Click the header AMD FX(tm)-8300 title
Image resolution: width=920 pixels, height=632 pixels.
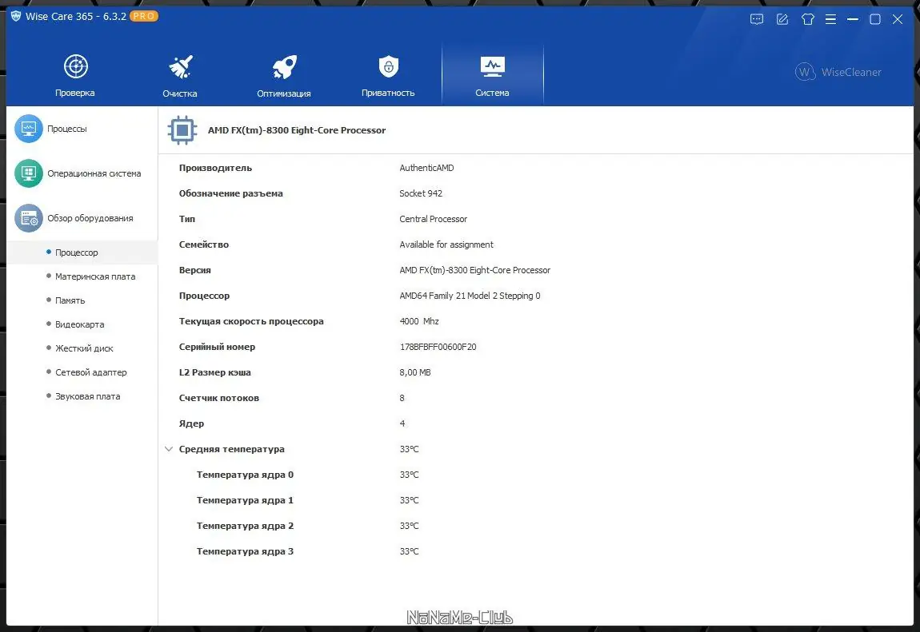[x=296, y=130]
